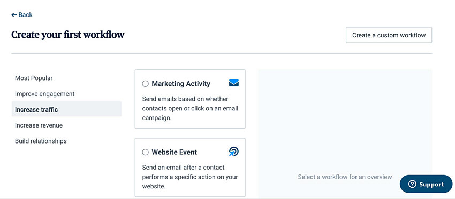Open the Build relationships category
The width and height of the screenshot is (455, 199).
(41, 141)
